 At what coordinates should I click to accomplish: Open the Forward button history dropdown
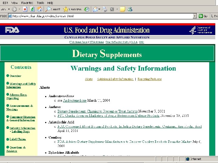pos(19,9)
